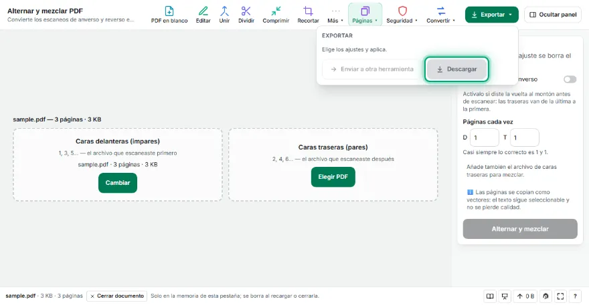Open the Unir merge tool
589x305 pixels.
[x=224, y=15]
